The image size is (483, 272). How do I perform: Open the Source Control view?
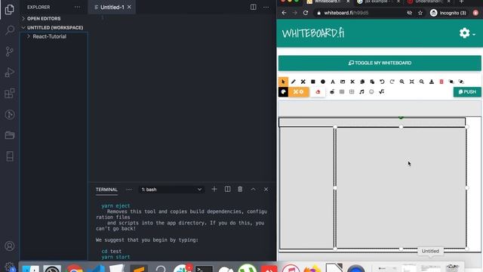pos(10,51)
